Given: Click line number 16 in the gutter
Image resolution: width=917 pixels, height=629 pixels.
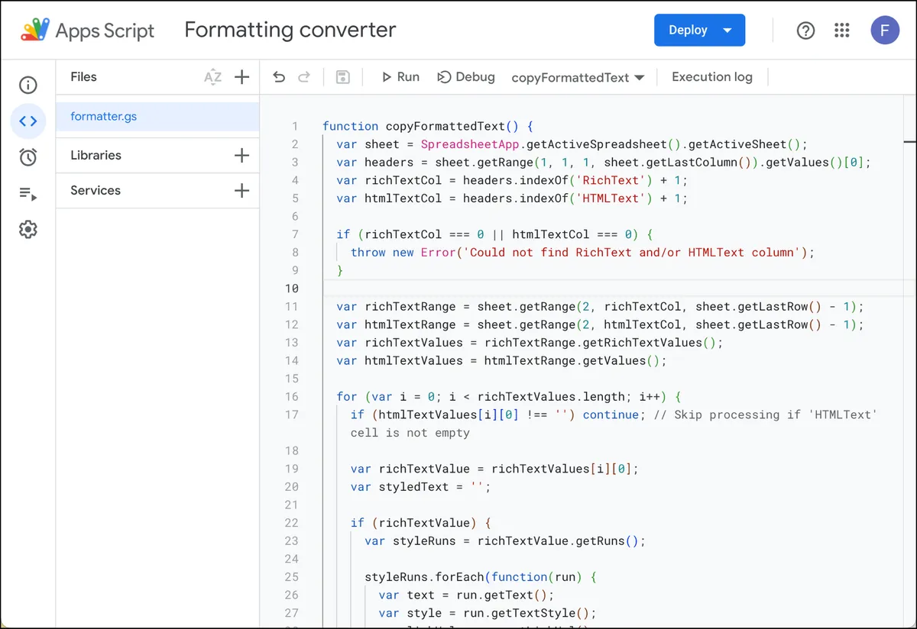Looking at the screenshot, I should [291, 396].
